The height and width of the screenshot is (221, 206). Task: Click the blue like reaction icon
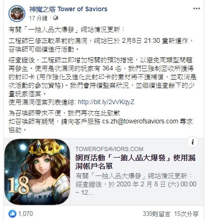click(13, 213)
